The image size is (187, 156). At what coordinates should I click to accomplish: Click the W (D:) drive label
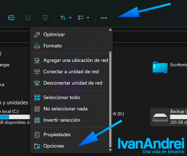point(118,114)
